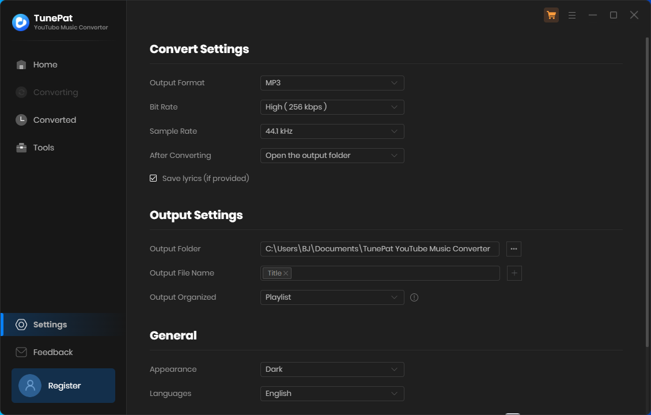Click the Converted clock icon
The width and height of the screenshot is (651, 415).
[x=21, y=120]
